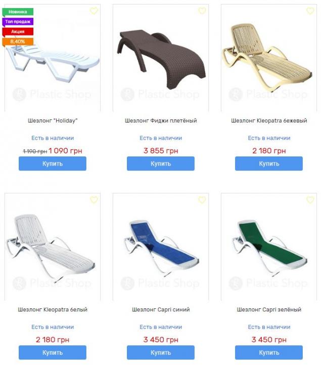Click wishlist heart for Capri зелёный
The width and height of the screenshot is (321, 365).
(x=310, y=200)
